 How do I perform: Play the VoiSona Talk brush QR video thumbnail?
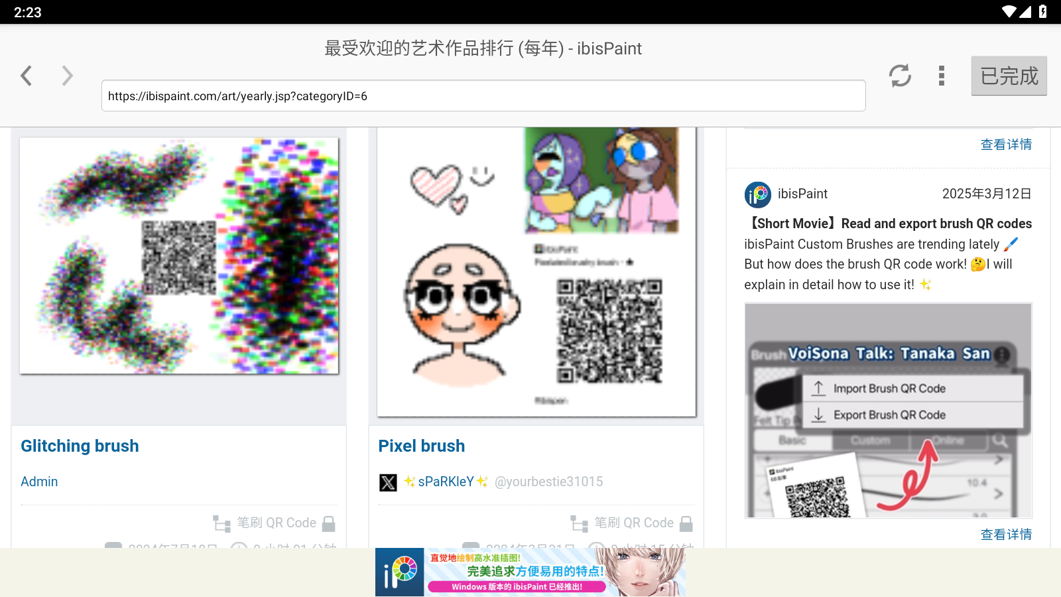pyautogui.click(x=888, y=410)
